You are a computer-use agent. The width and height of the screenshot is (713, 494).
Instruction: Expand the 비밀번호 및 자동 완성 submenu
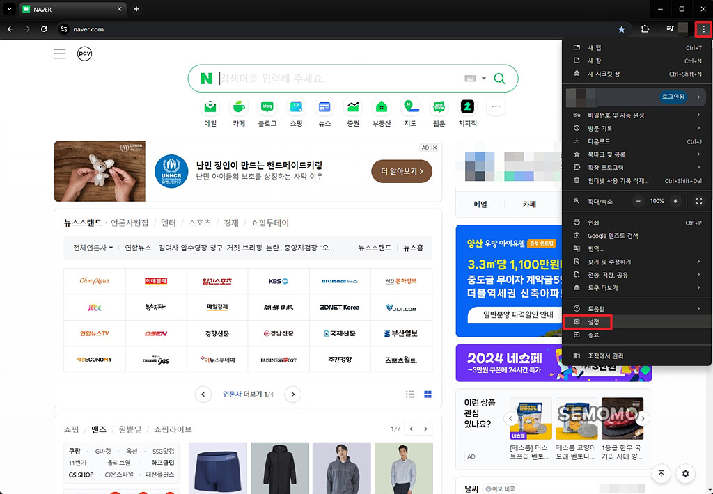[636, 115]
